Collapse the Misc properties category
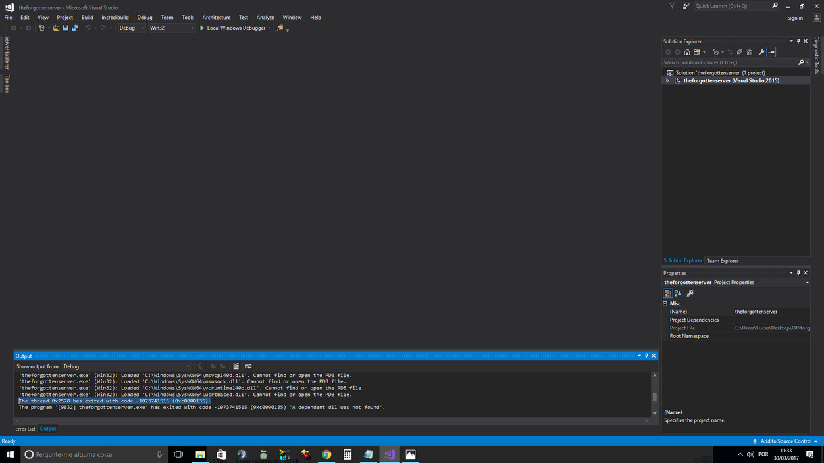The image size is (824, 463). (665, 303)
